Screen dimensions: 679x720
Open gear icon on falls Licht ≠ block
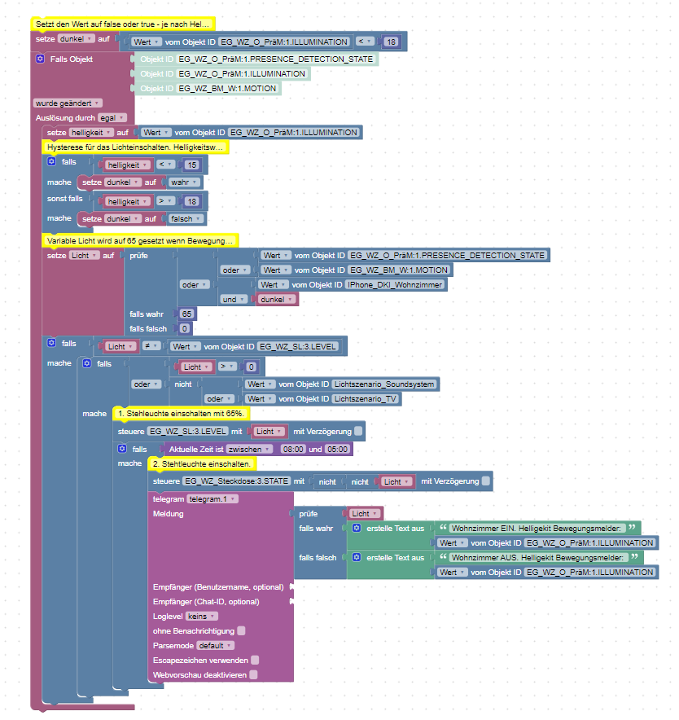[51, 343]
